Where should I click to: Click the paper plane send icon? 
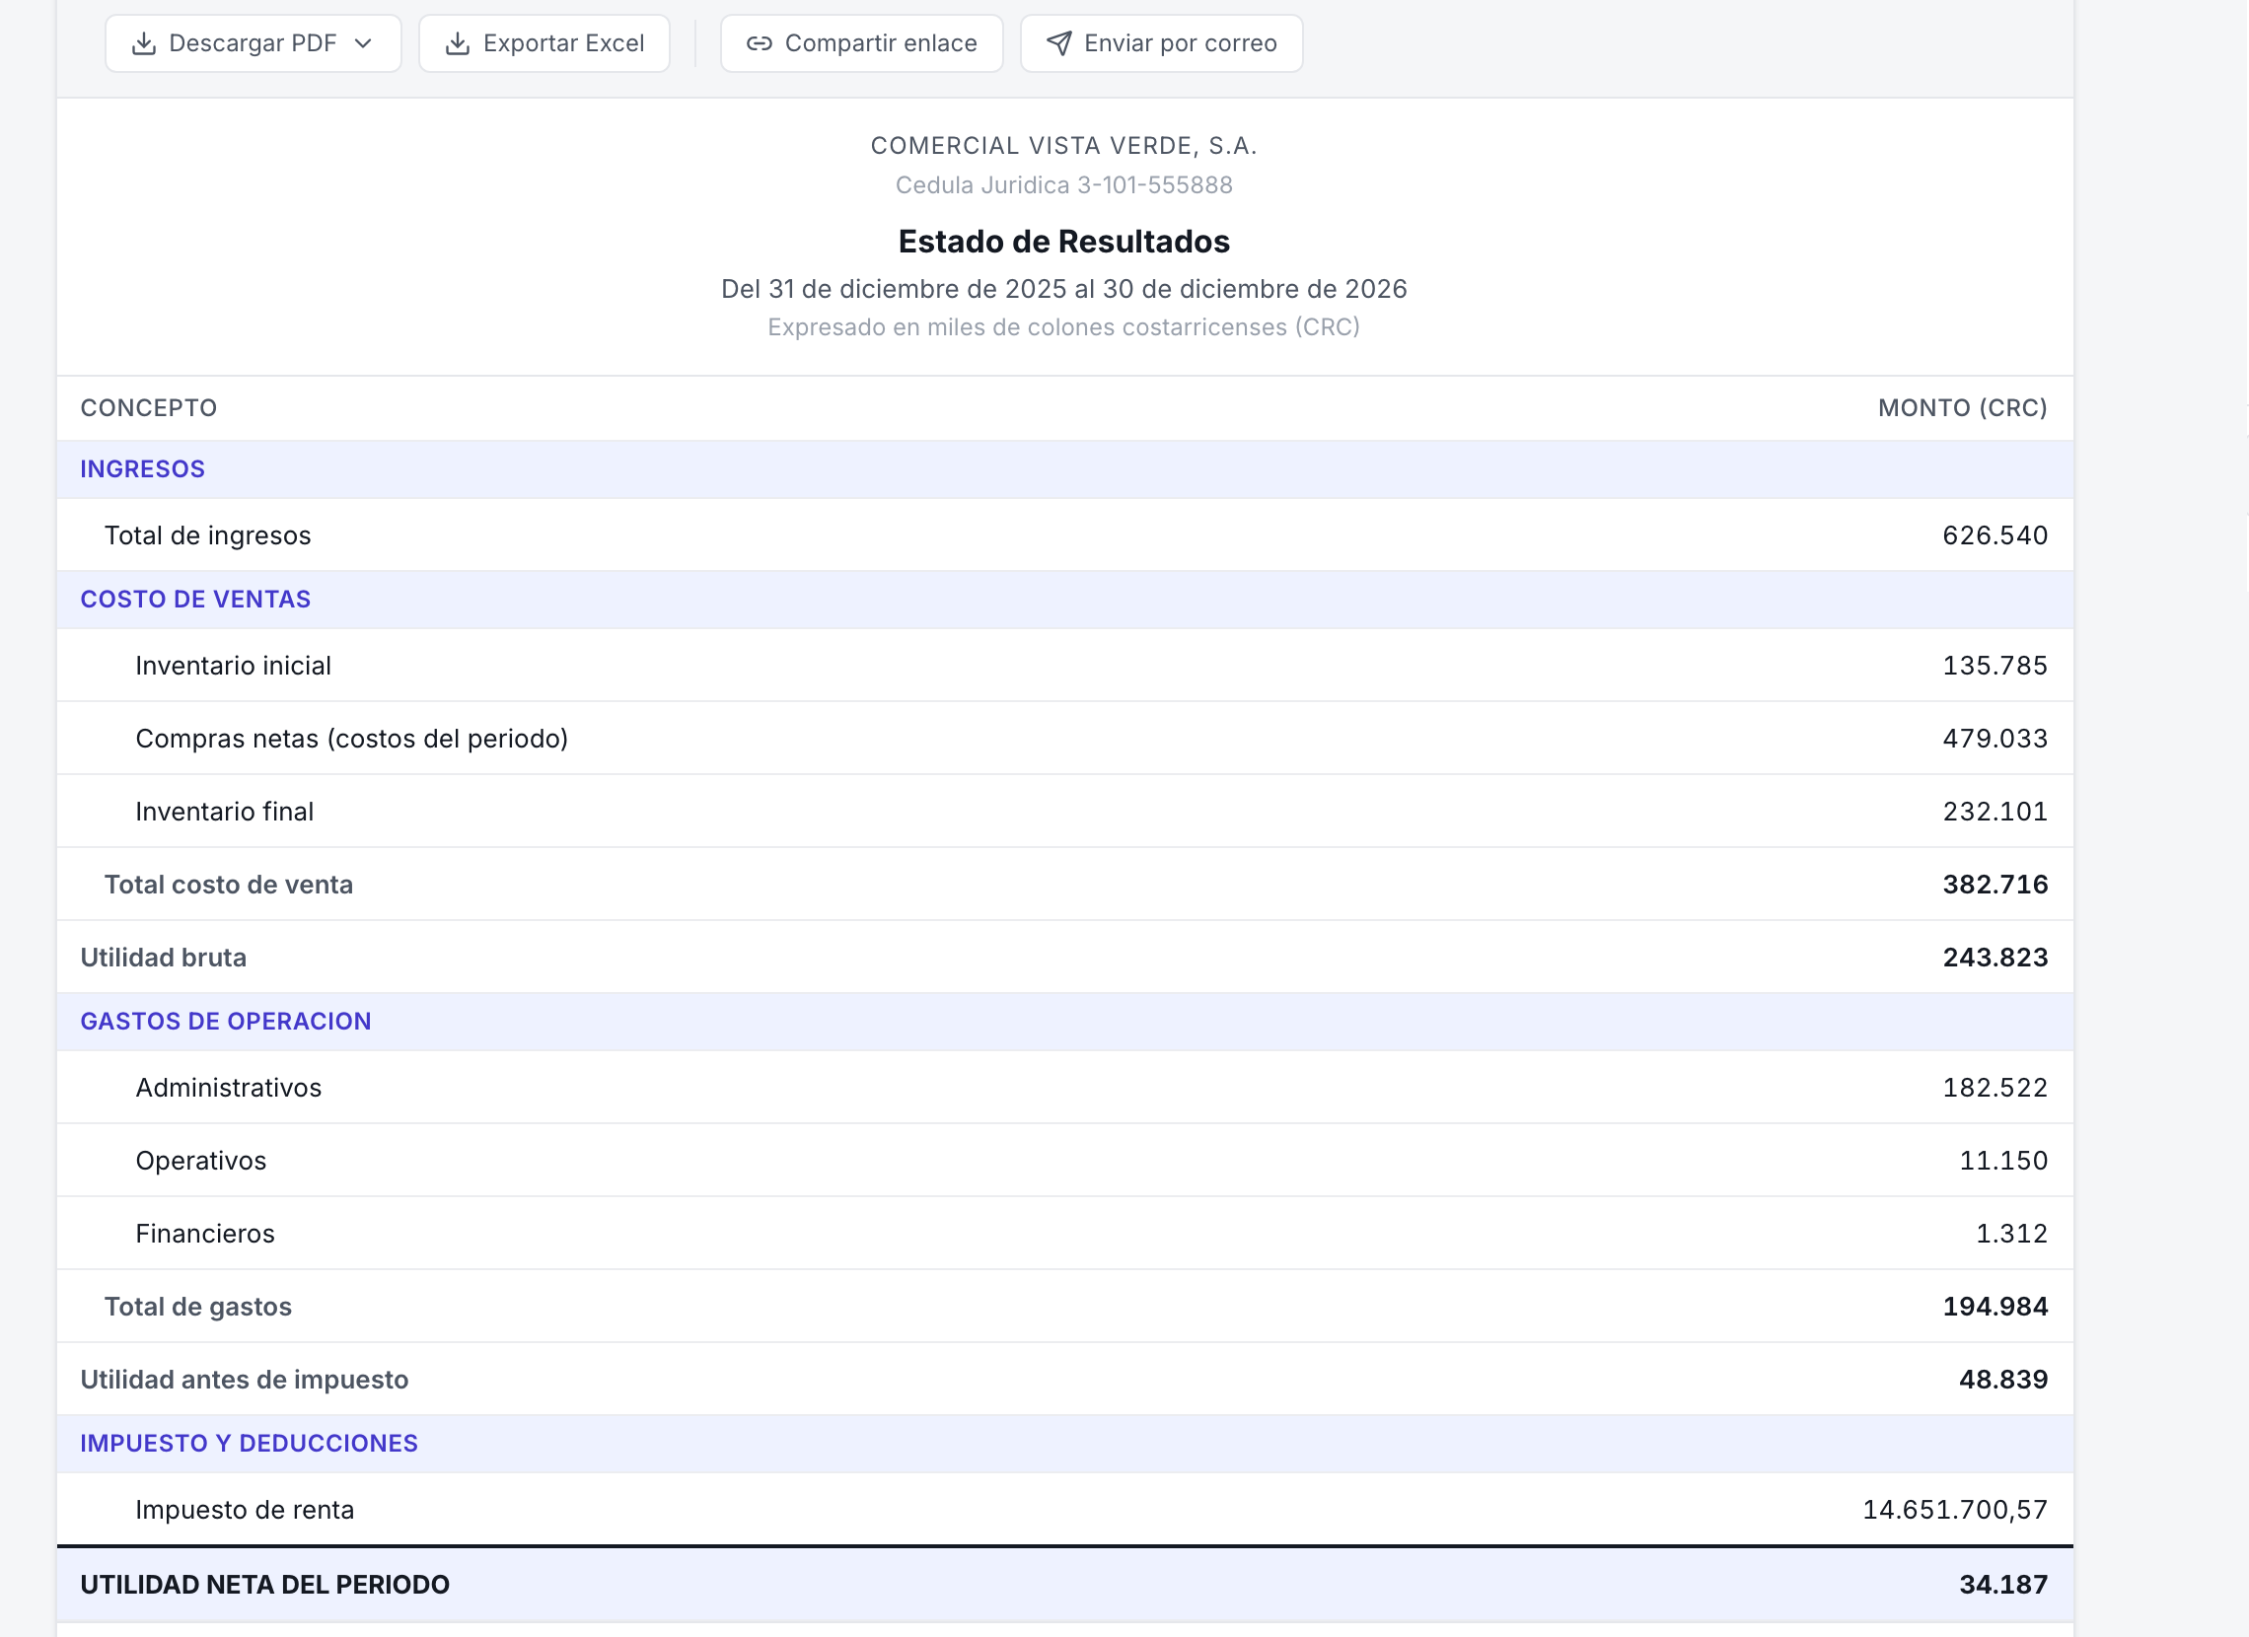click(x=1059, y=43)
